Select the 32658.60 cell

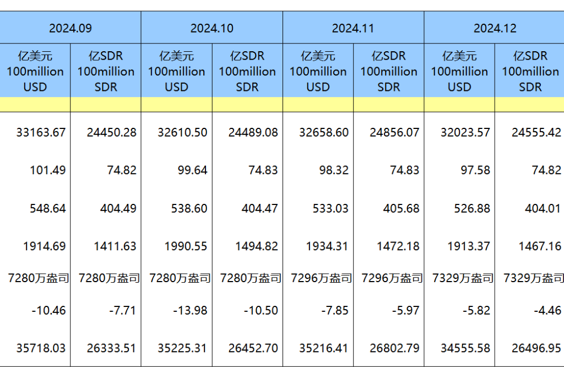coord(324,132)
